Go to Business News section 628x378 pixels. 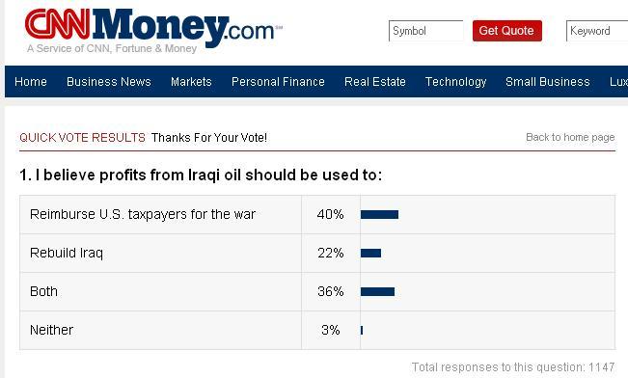109,82
